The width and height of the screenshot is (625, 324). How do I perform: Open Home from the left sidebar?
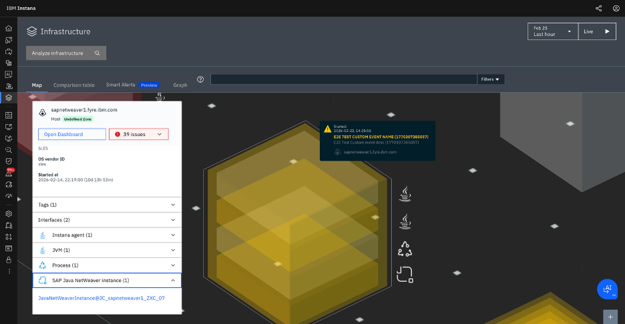point(9,29)
